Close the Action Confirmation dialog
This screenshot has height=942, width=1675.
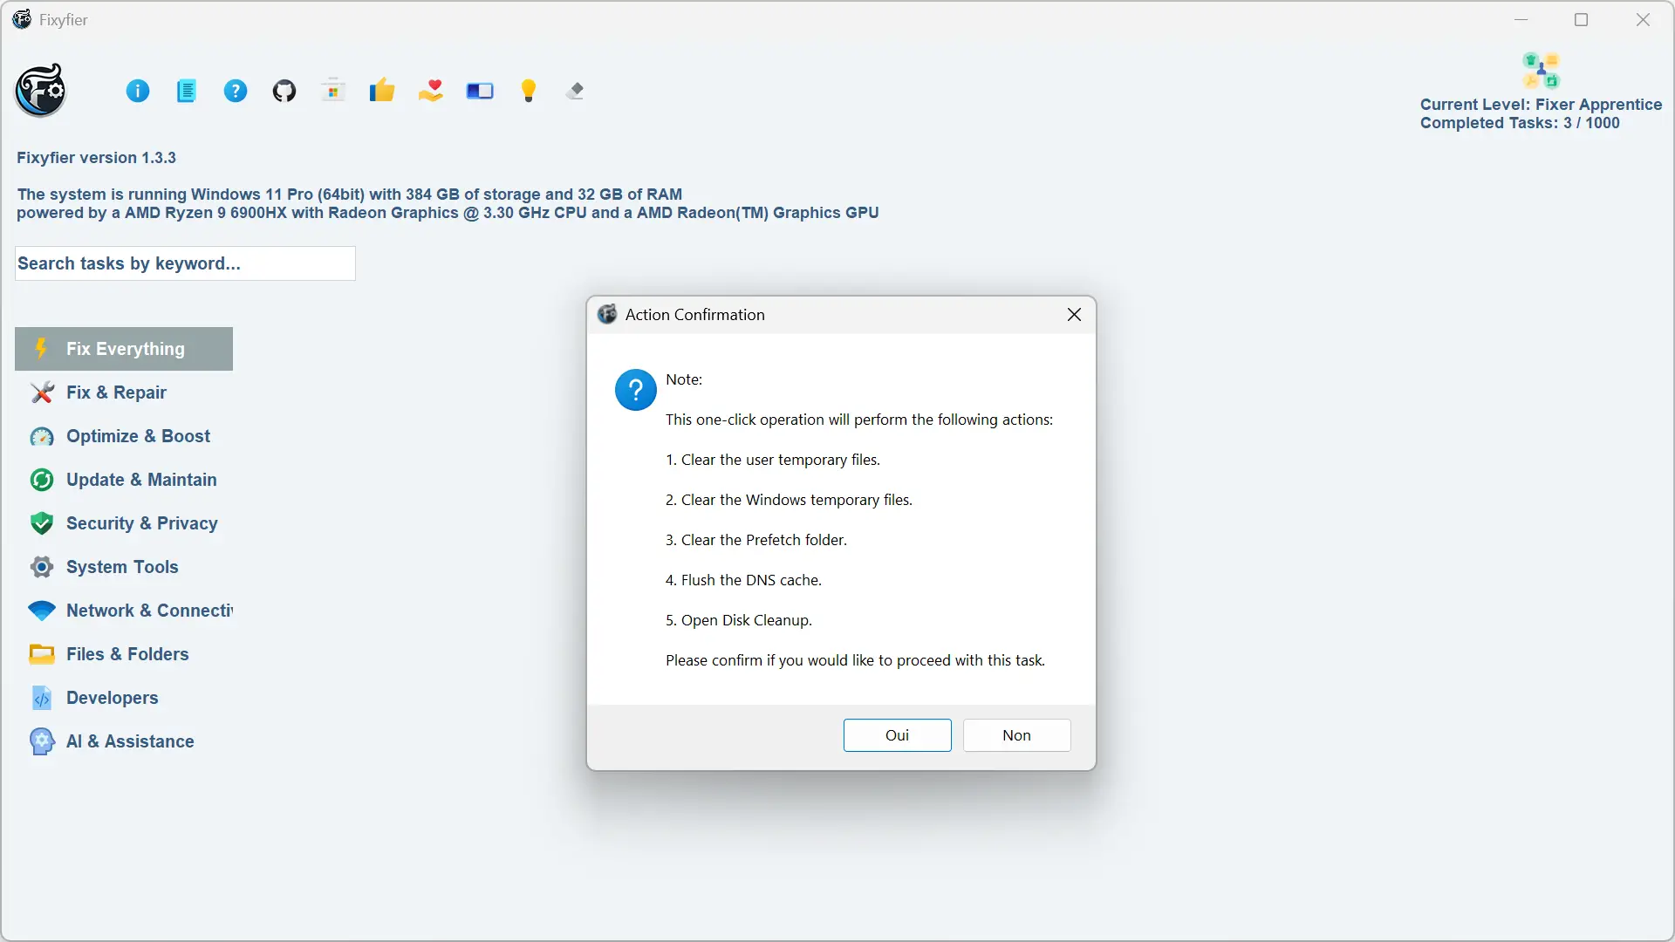coord(1074,315)
